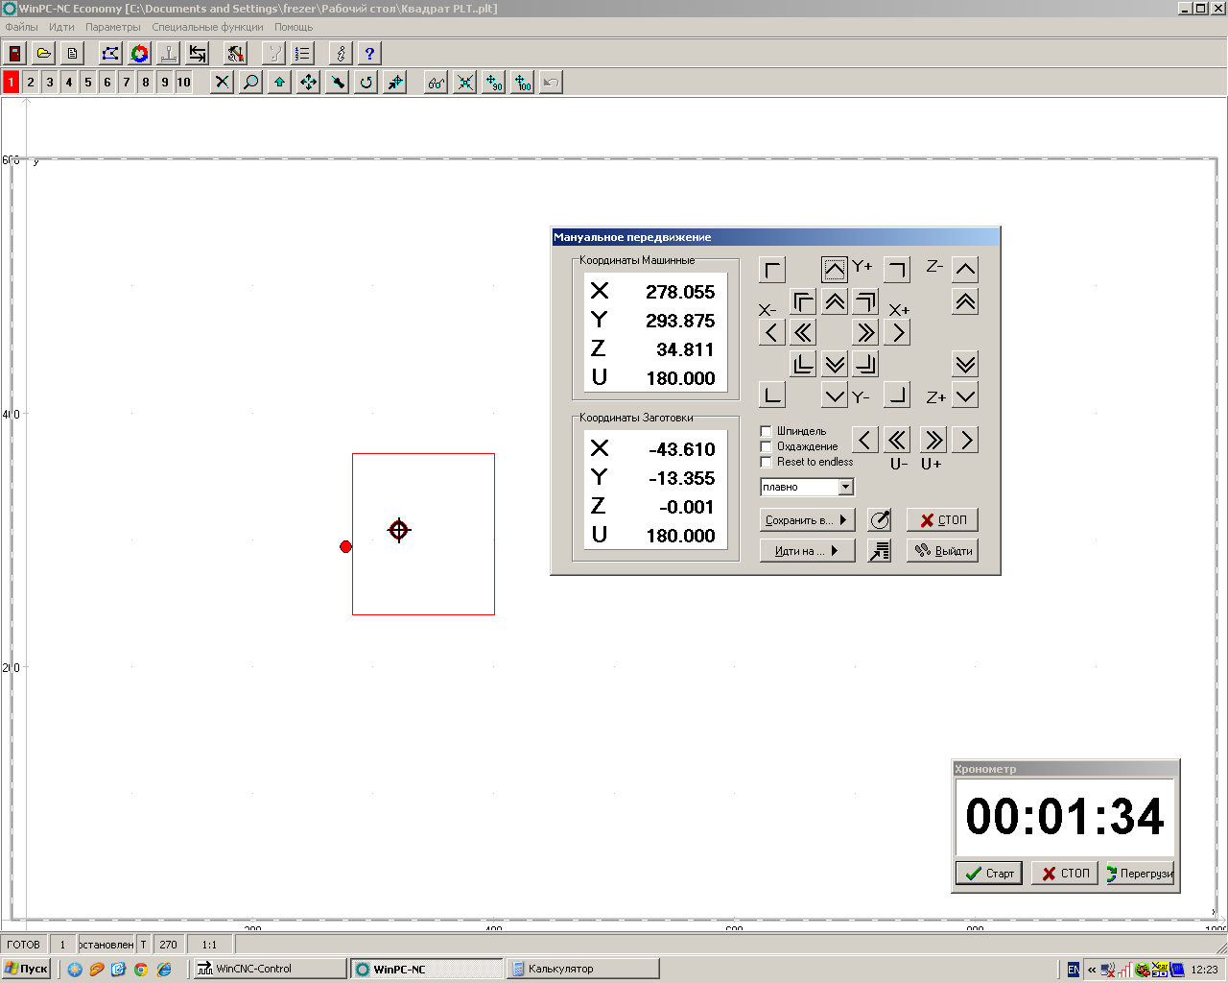
Task: Select tool number 9 toggle
Action: point(165,83)
